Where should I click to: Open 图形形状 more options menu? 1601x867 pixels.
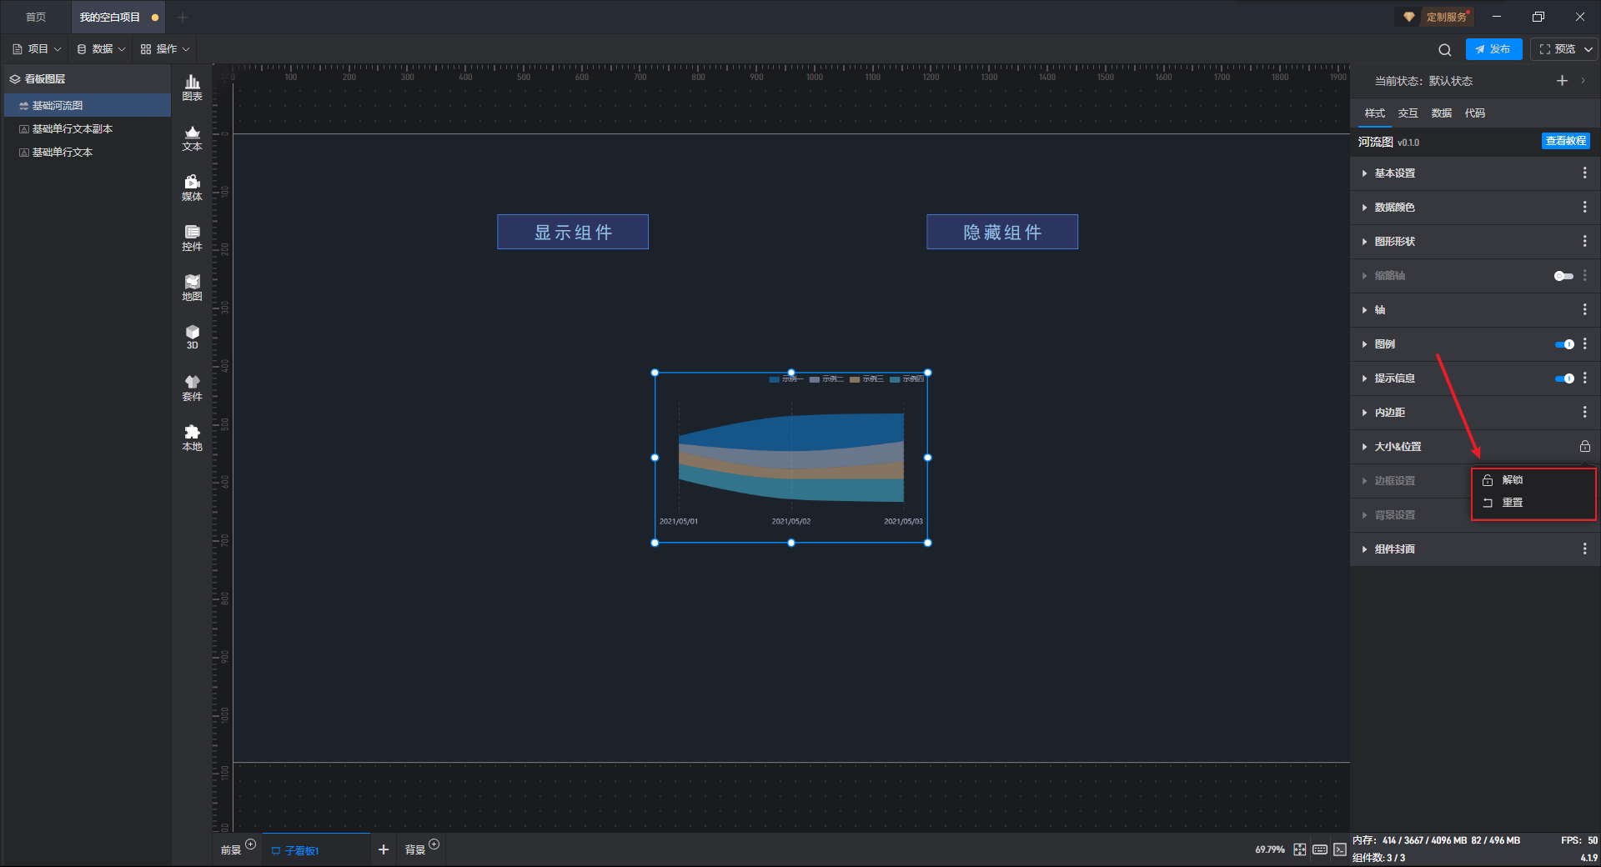click(x=1584, y=241)
